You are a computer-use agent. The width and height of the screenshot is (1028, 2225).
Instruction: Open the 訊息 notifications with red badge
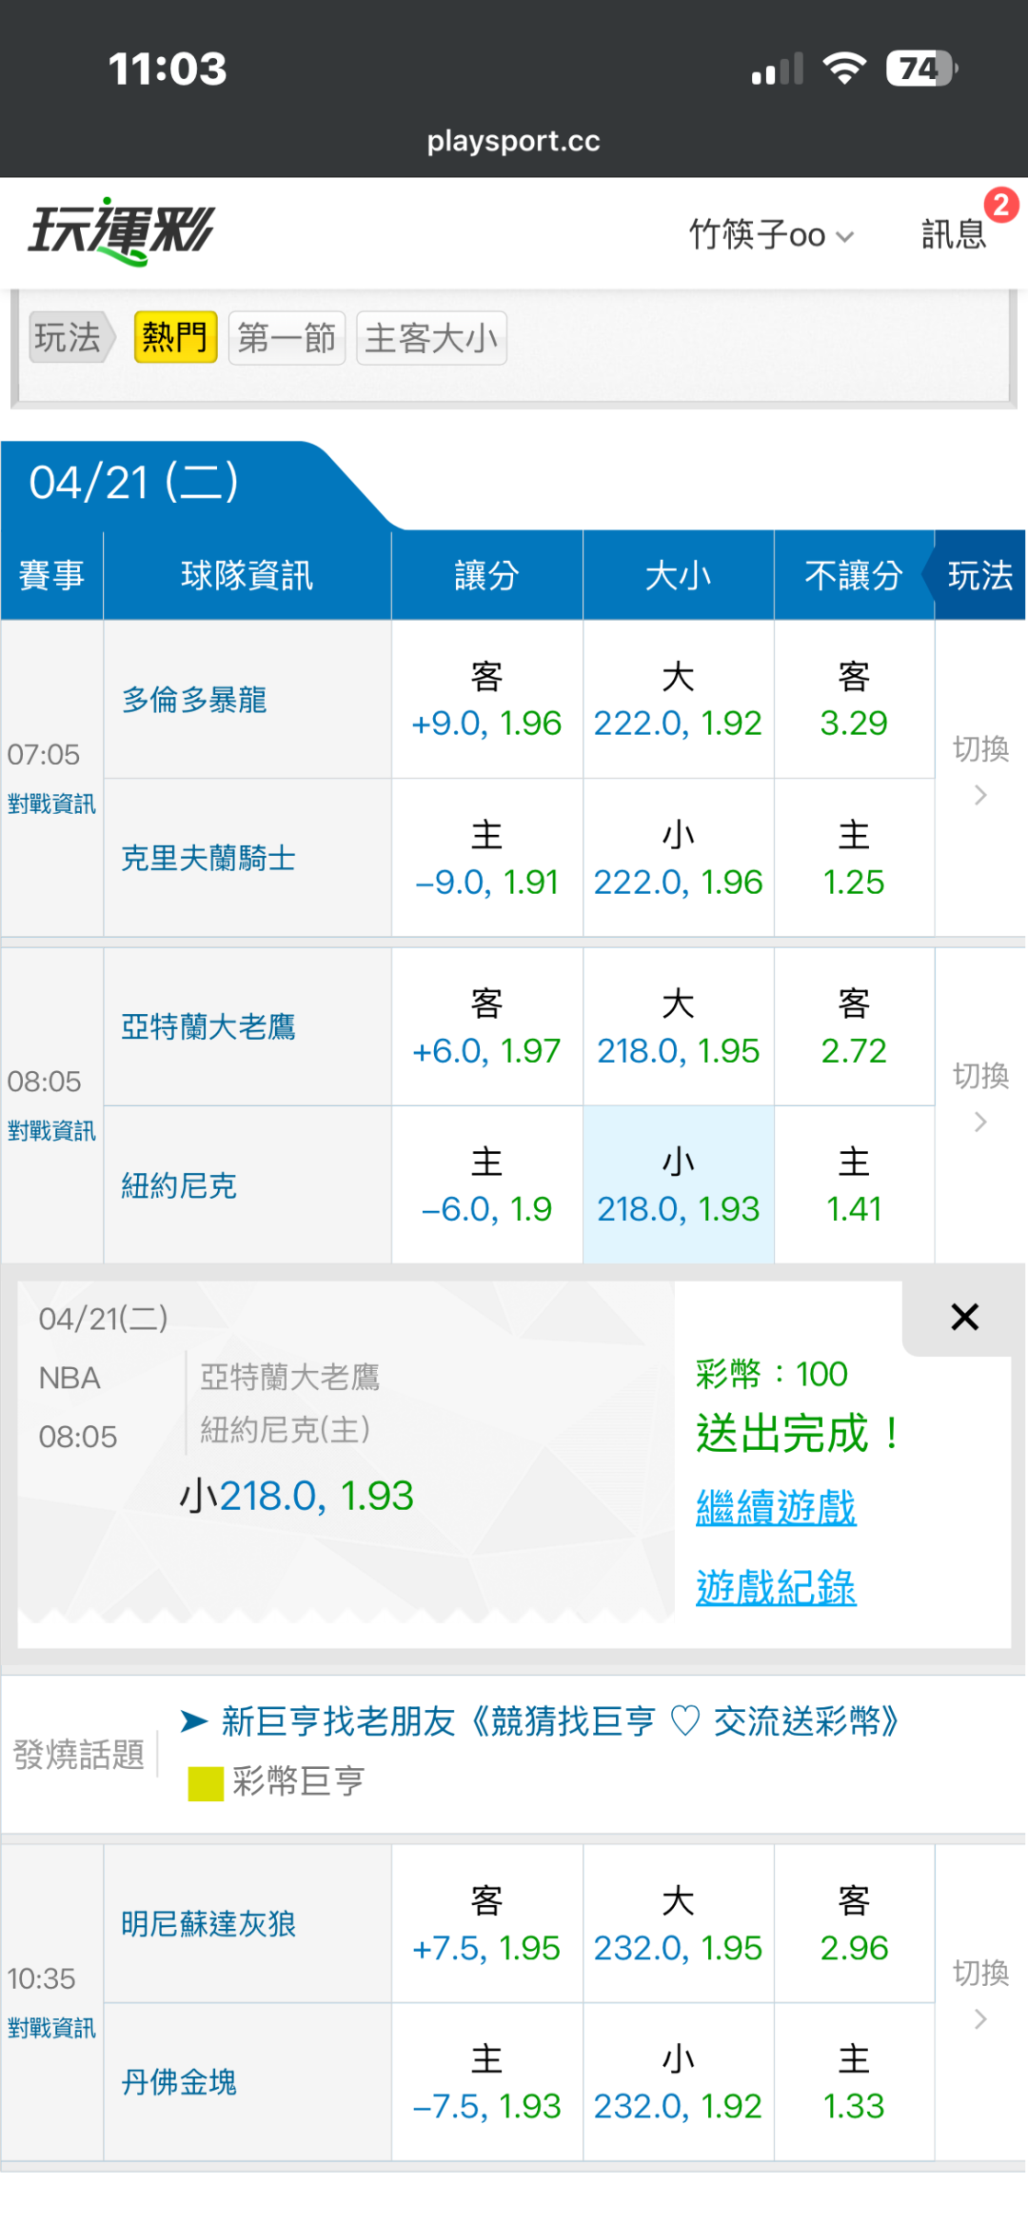[x=954, y=233]
